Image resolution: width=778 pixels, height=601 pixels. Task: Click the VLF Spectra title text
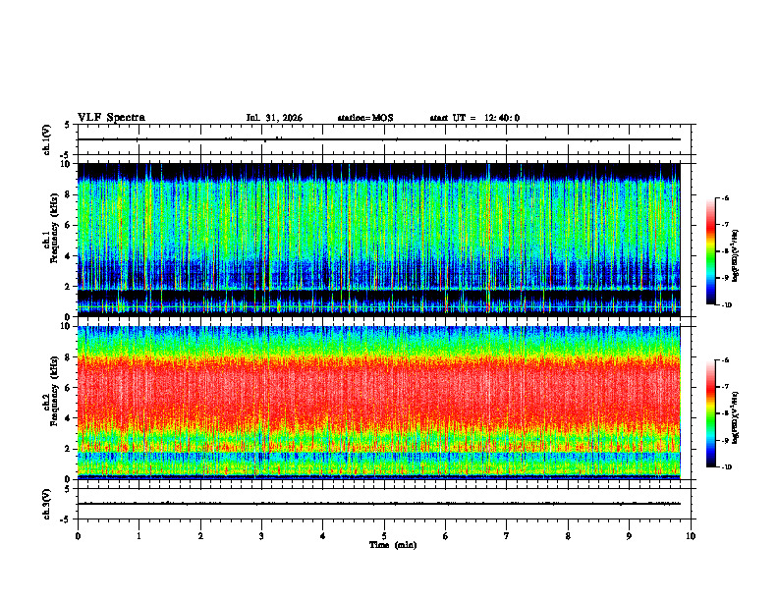[x=111, y=118]
